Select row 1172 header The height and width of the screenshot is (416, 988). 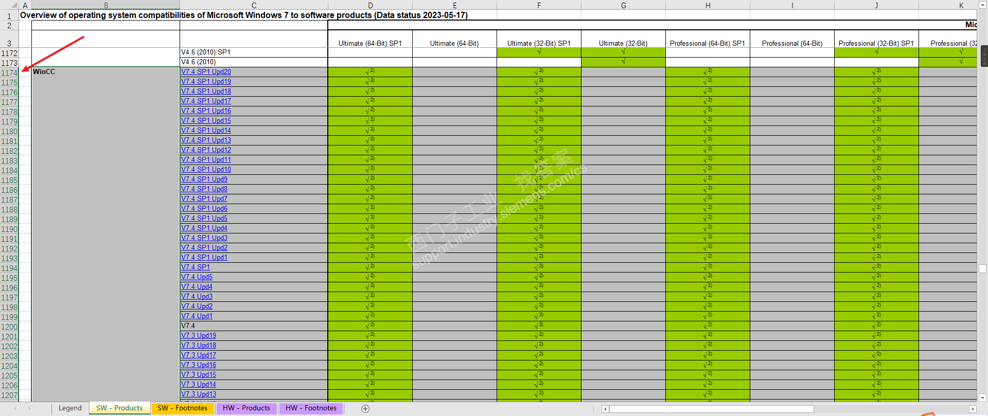coord(9,53)
